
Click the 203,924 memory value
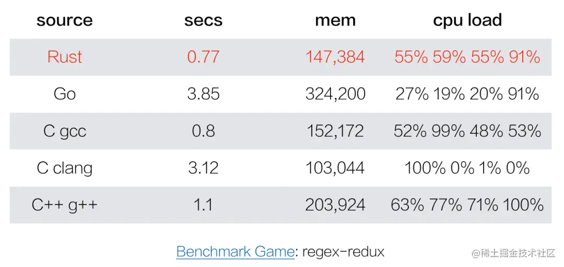click(x=335, y=205)
